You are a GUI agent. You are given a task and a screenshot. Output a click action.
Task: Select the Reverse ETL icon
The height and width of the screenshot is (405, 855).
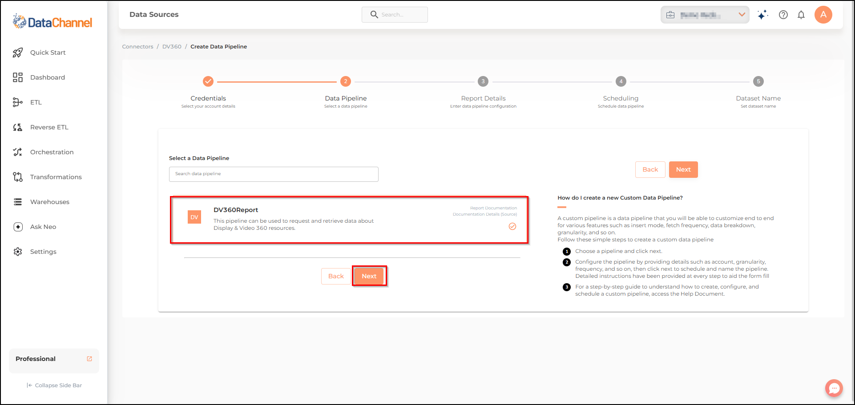click(x=18, y=127)
